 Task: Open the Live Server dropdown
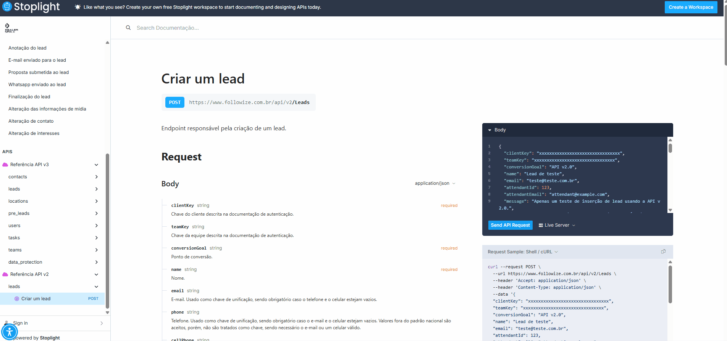(560, 225)
